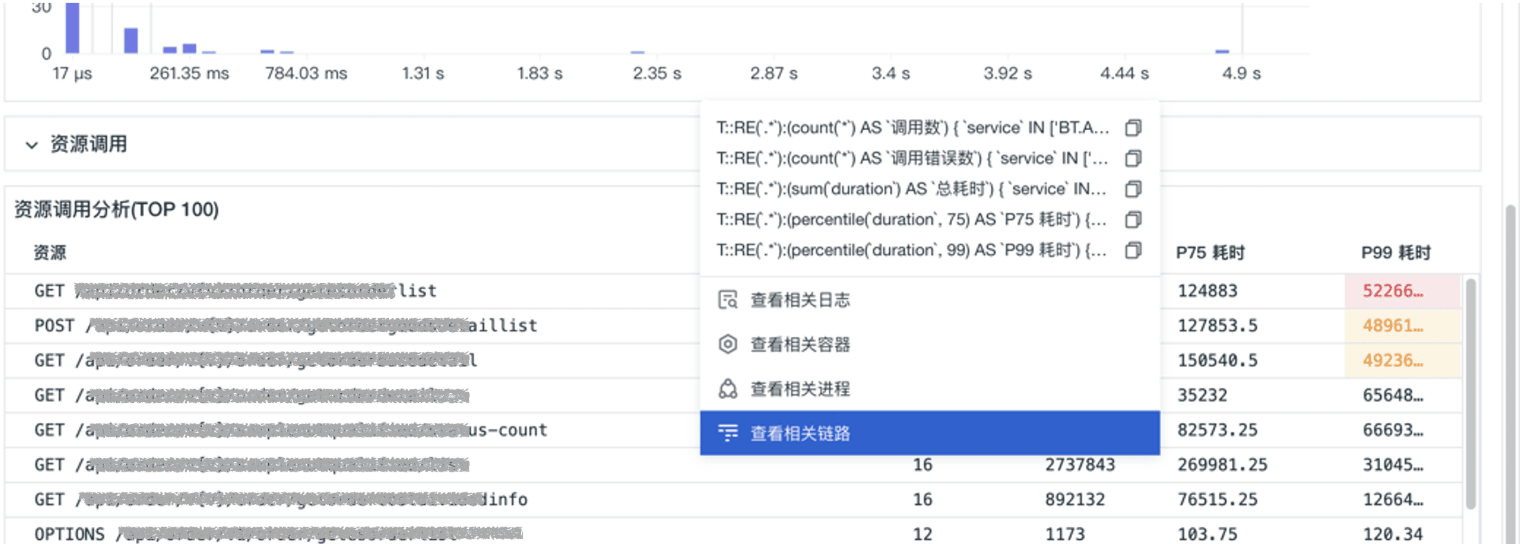Click total duration value 2737843
This screenshot has width=1525, height=544.
click(x=1080, y=465)
